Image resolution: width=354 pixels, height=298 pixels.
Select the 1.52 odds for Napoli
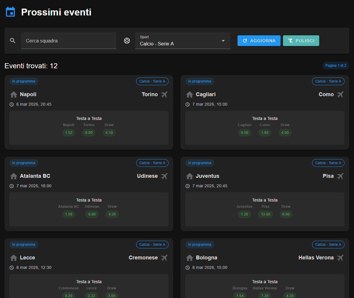coord(69,133)
